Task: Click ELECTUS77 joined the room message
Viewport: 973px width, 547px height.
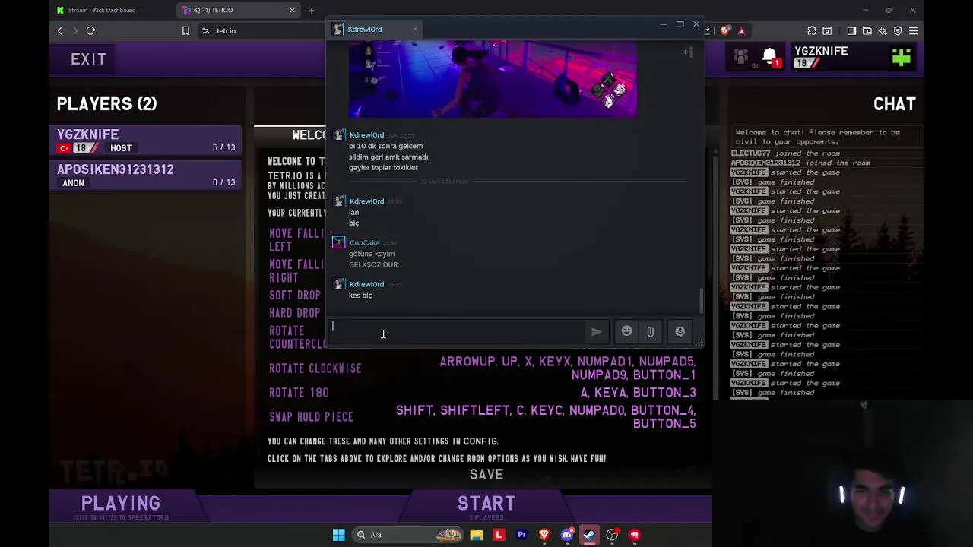Action: pos(785,153)
